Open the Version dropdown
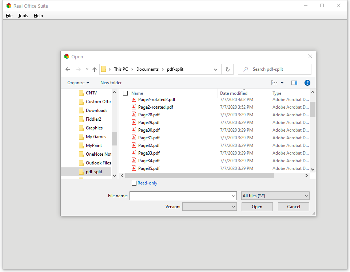Screen dimensions: 350x272 (209, 207)
